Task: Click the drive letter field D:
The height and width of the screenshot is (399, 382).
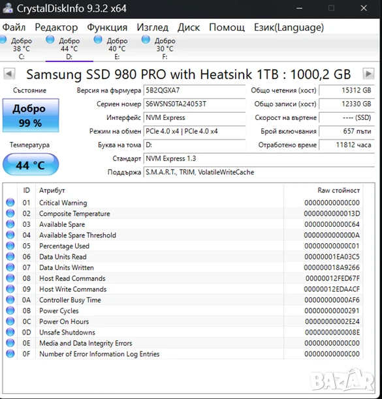Action: point(194,145)
